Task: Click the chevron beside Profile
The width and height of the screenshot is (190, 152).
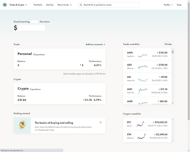Action: [x=172, y=5]
